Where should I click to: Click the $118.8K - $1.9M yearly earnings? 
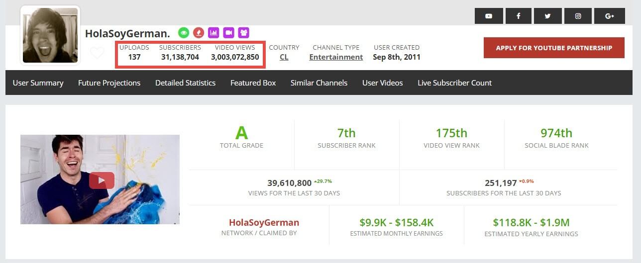click(531, 222)
